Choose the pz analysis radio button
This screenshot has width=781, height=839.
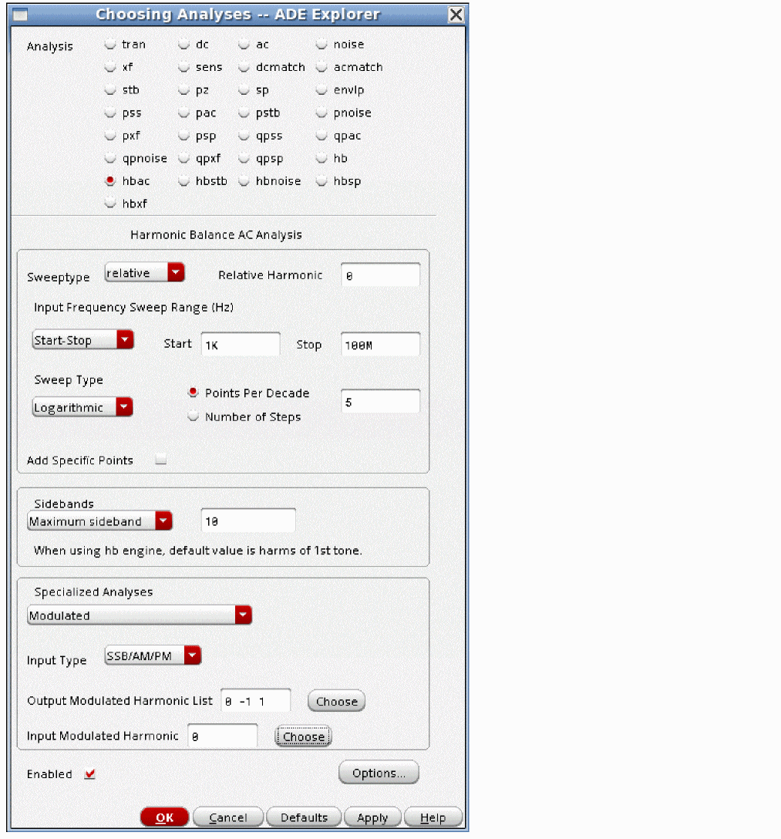[x=184, y=90]
